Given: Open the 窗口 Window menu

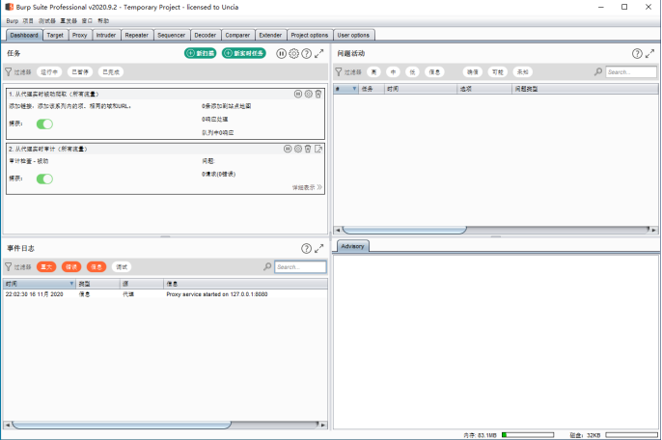Looking at the screenshot, I should [x=87, y=20].
